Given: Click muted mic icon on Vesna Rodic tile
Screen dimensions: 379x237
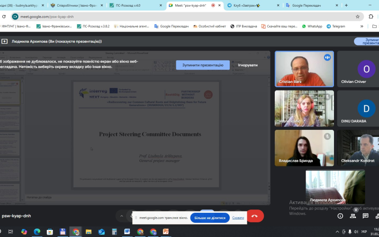Looking at the screenshot, I should [327, 97].
